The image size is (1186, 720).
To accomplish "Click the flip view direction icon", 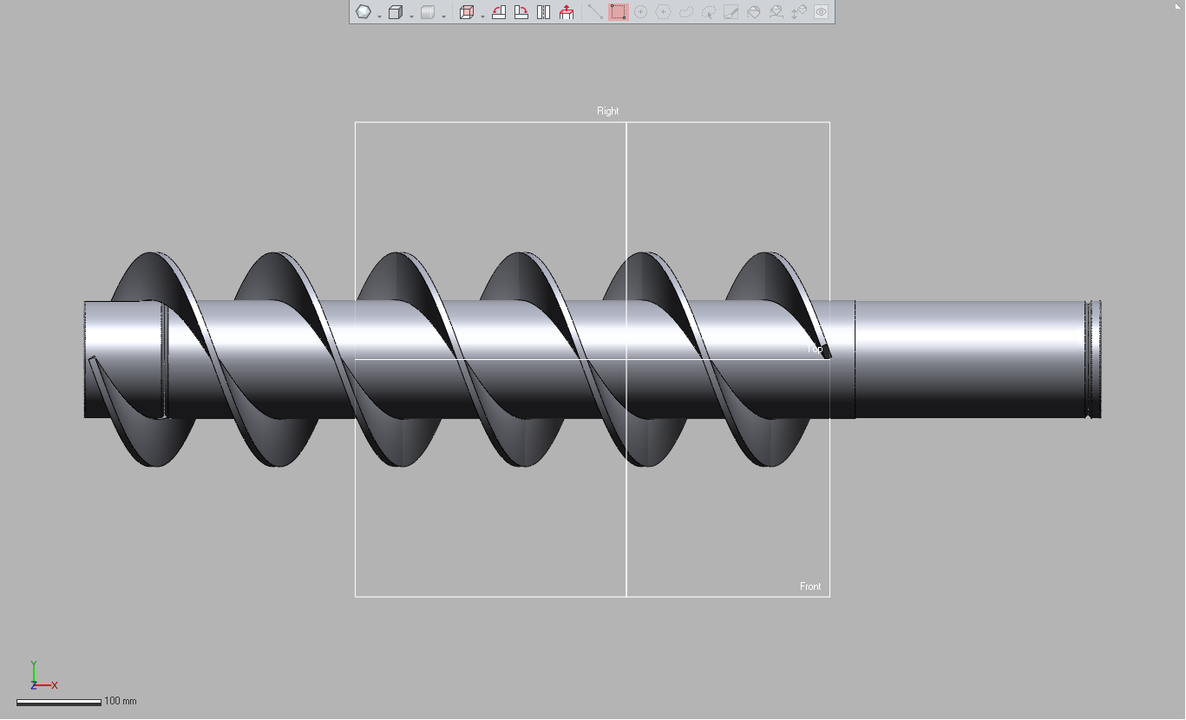I will click(x=544, y=12).
